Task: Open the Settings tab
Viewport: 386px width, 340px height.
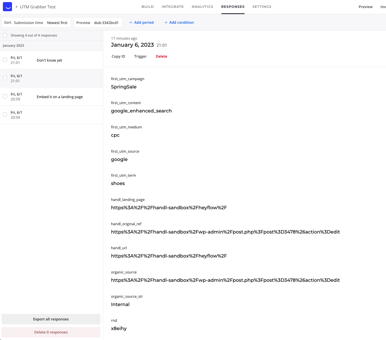Action: coord(262,7)
